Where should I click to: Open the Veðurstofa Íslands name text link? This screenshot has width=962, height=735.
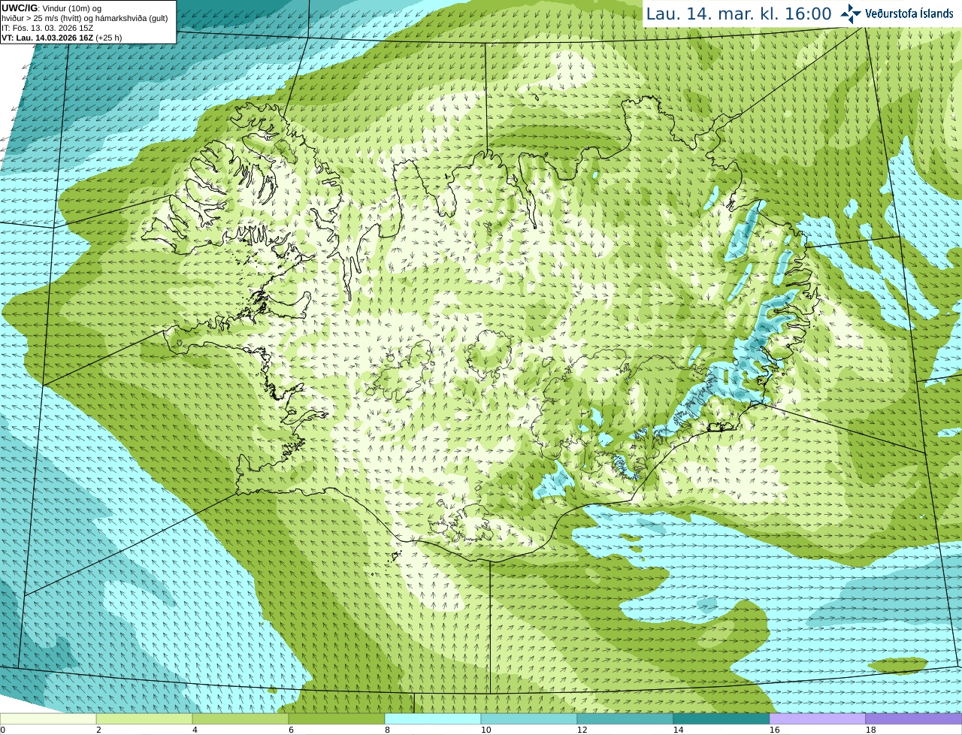tap(909, 14)
